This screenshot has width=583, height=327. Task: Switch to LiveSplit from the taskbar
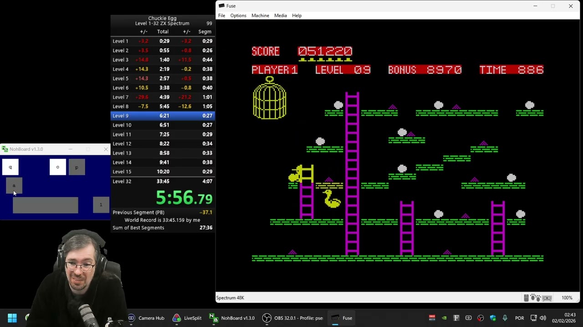pos(187,318)
